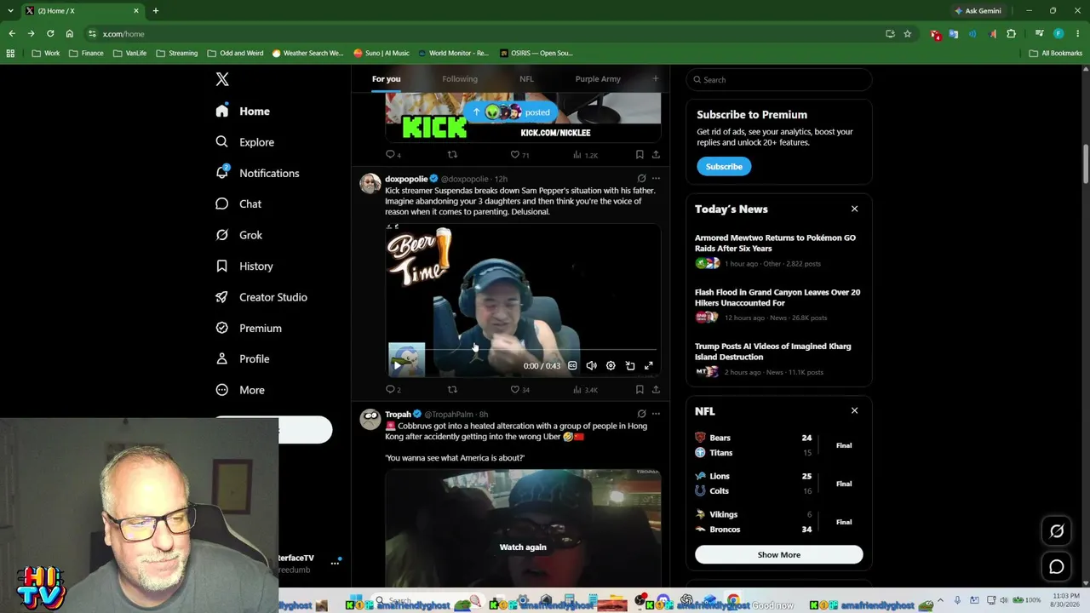Click Show More under NFL scores
This screenshot has height=613, width=1090.
(x=779, y=555)
